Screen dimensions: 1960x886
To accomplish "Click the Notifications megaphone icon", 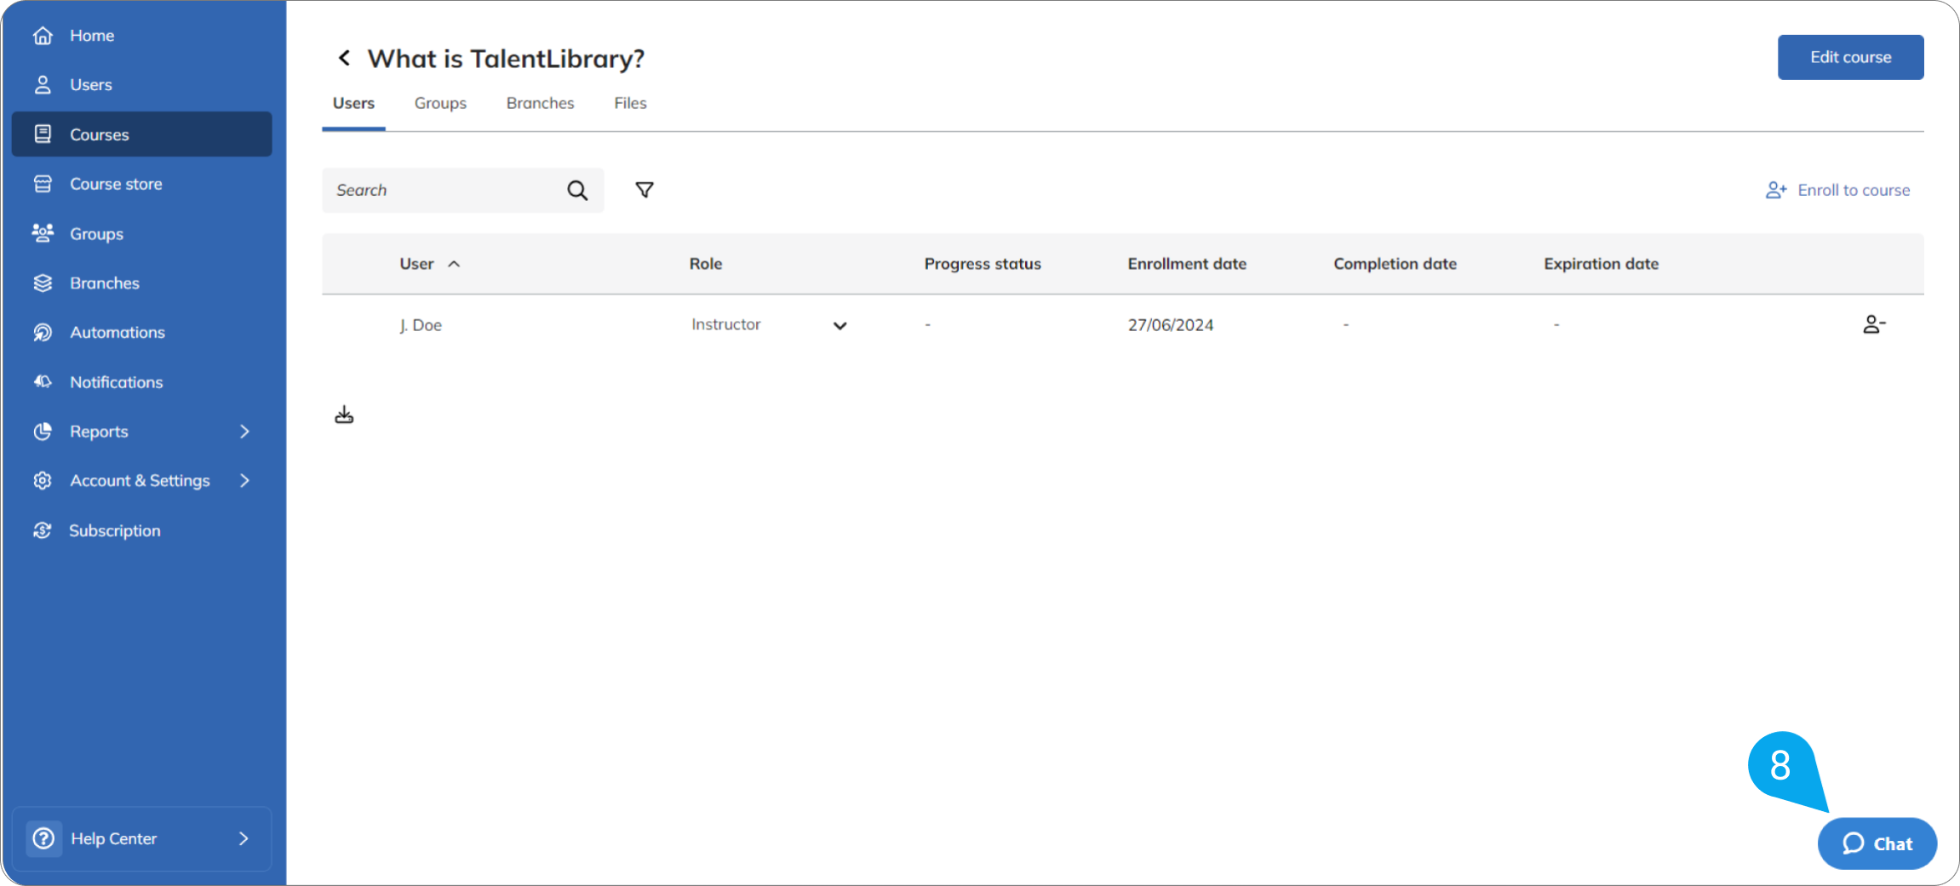I will tap(43, 382).
